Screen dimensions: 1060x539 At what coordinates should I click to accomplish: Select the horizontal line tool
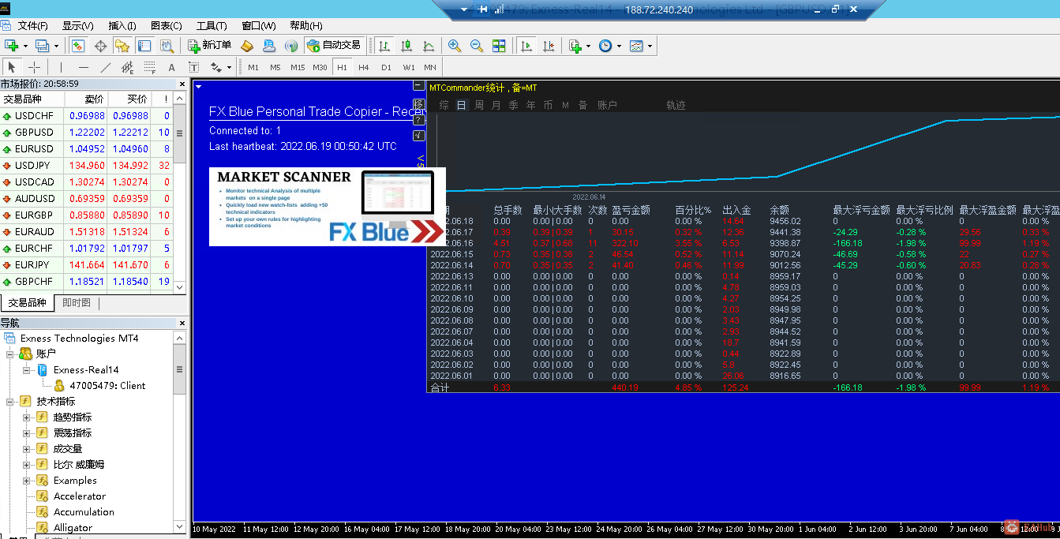(x=83, y=67)
